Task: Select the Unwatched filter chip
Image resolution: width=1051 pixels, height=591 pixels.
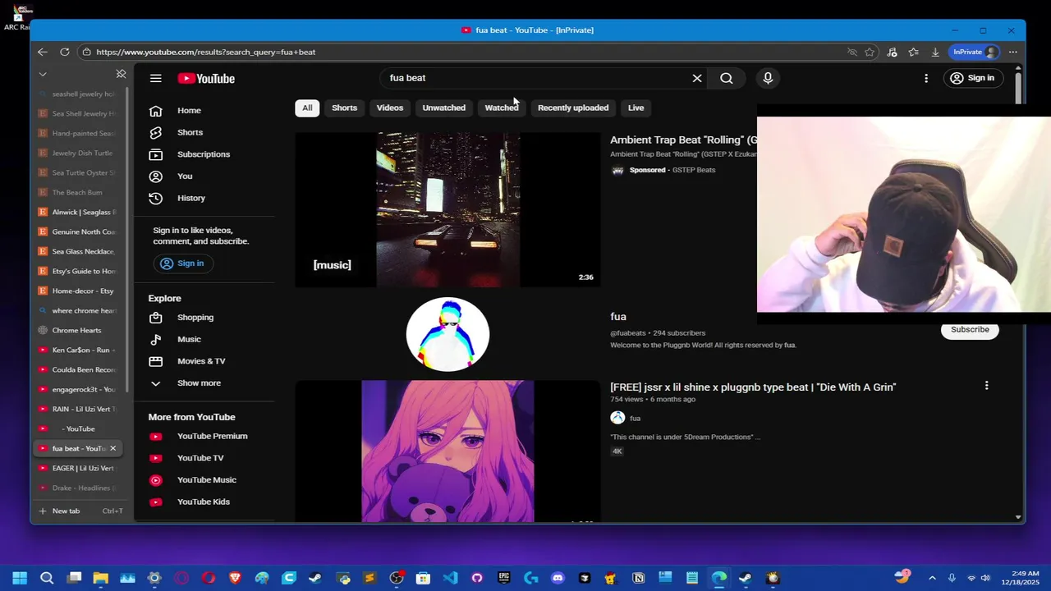Action: pyautogui.click(x=443, y=108)
